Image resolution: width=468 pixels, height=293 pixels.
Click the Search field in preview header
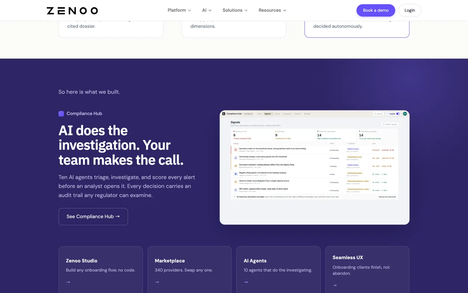(378, 114)
